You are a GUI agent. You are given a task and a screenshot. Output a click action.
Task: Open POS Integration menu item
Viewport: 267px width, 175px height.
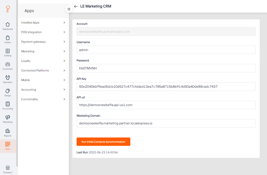(43, 32)
